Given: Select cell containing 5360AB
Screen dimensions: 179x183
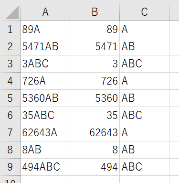Looking at the screenshot, I should [x=45, y=98].
